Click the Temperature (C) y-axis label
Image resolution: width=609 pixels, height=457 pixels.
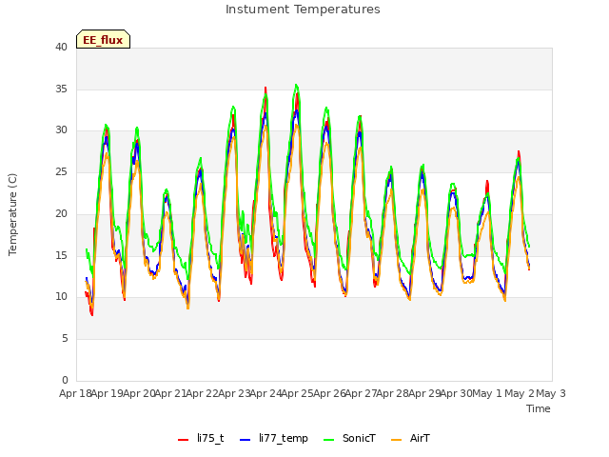pyautogui.click(x=12, y=214)
